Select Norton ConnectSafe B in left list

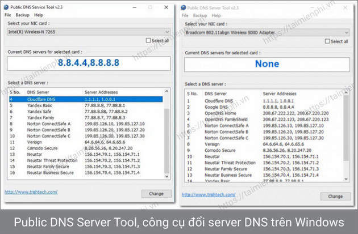tap(86, 130)
